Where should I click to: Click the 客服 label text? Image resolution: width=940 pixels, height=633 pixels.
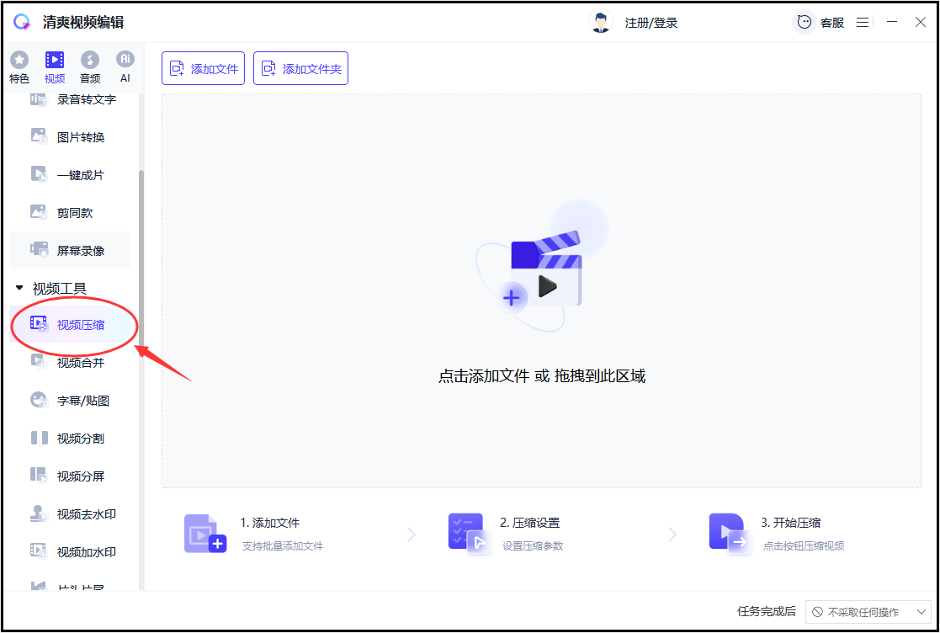coord(832,23)
